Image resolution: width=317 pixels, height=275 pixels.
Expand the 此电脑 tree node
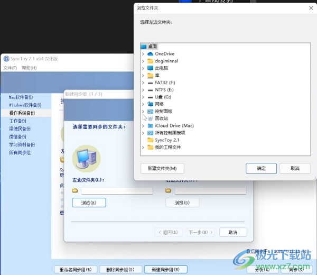143,68
